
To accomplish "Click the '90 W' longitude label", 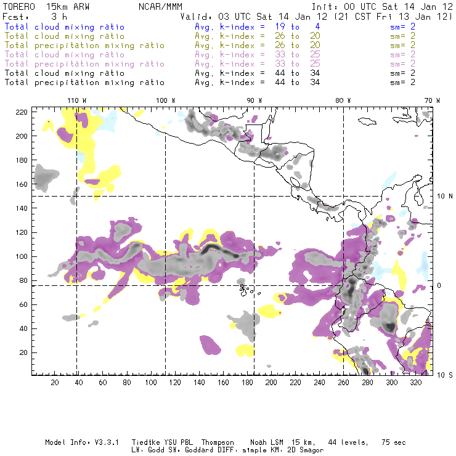I will pos(254,100).
